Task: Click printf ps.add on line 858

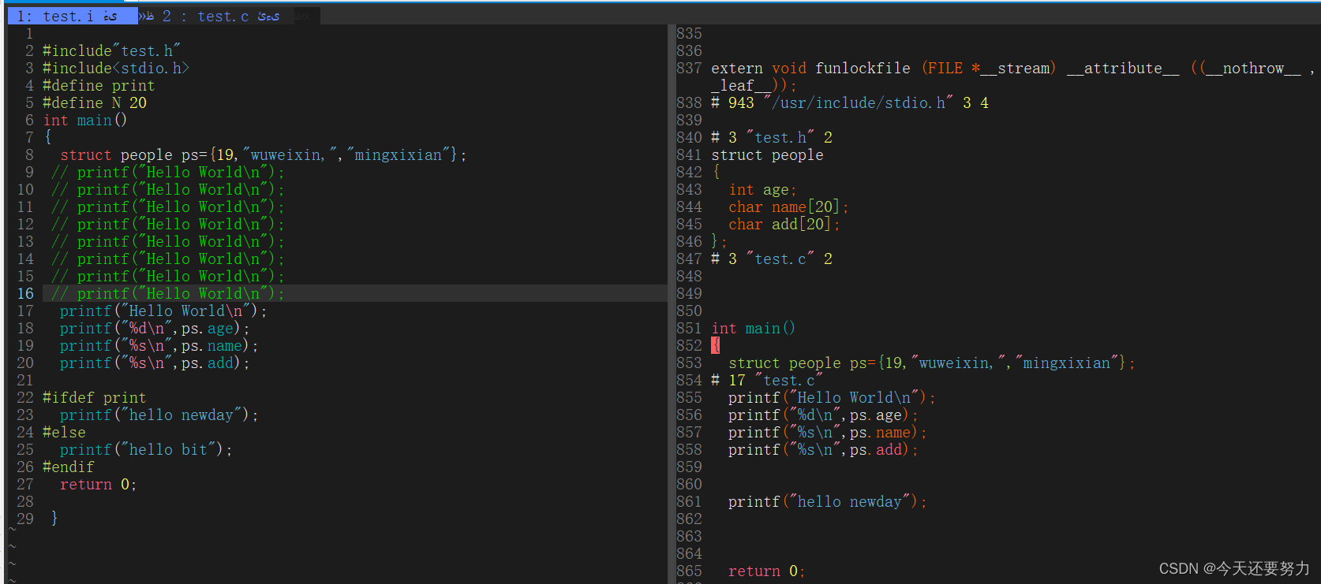Action: click(823, 450)
